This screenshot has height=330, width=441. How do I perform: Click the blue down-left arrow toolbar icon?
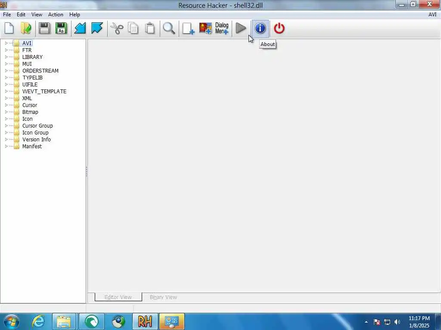pos(80,28)
